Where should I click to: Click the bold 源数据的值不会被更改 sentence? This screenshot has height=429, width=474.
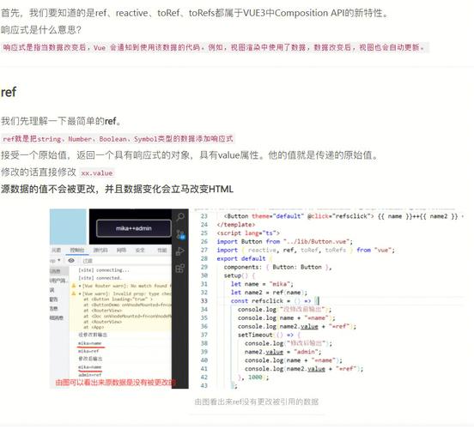[x=117, y=189]
